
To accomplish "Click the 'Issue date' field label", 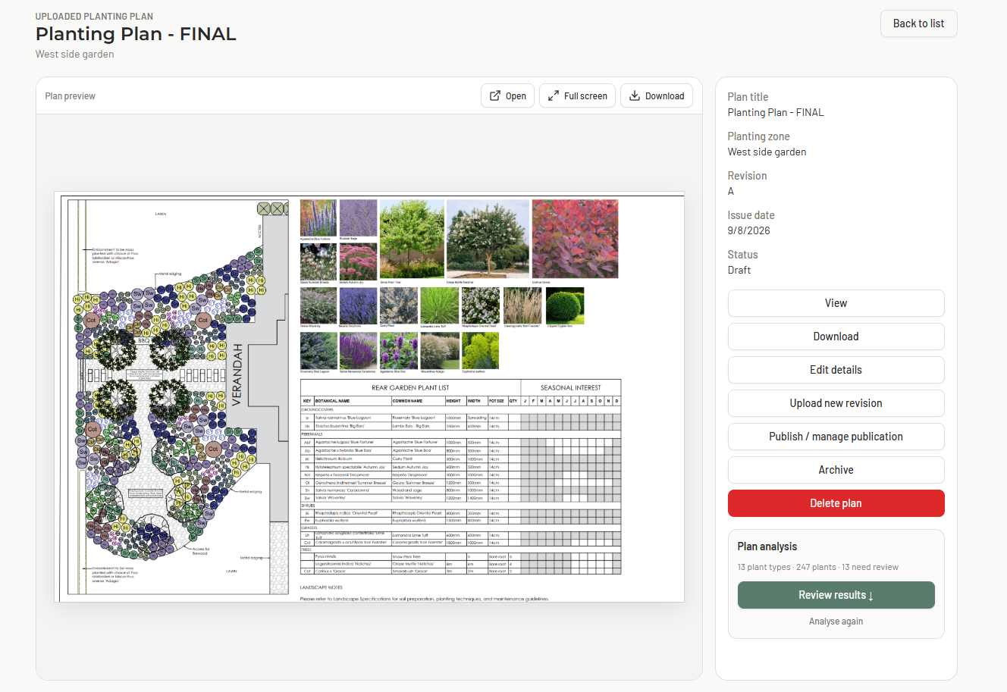I will click(751, 215).
